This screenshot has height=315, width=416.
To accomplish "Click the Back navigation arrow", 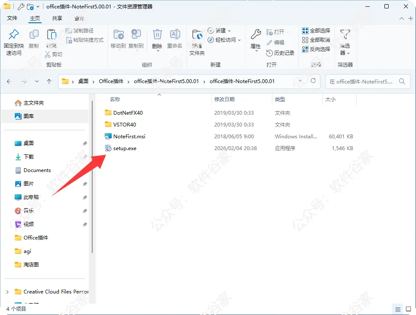I will [9, 81].
